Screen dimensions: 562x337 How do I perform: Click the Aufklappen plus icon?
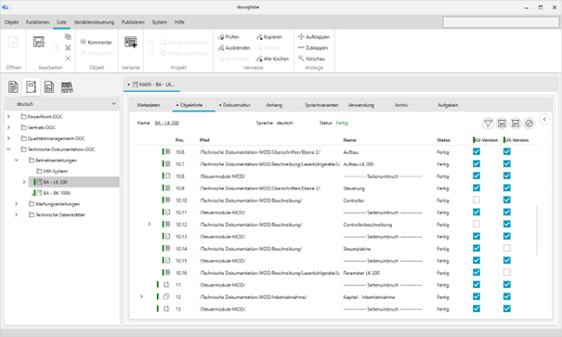point(301,36)
